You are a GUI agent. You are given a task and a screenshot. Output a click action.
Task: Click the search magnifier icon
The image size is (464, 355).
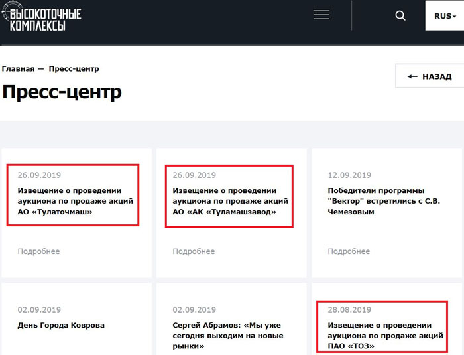coord(400,16)
